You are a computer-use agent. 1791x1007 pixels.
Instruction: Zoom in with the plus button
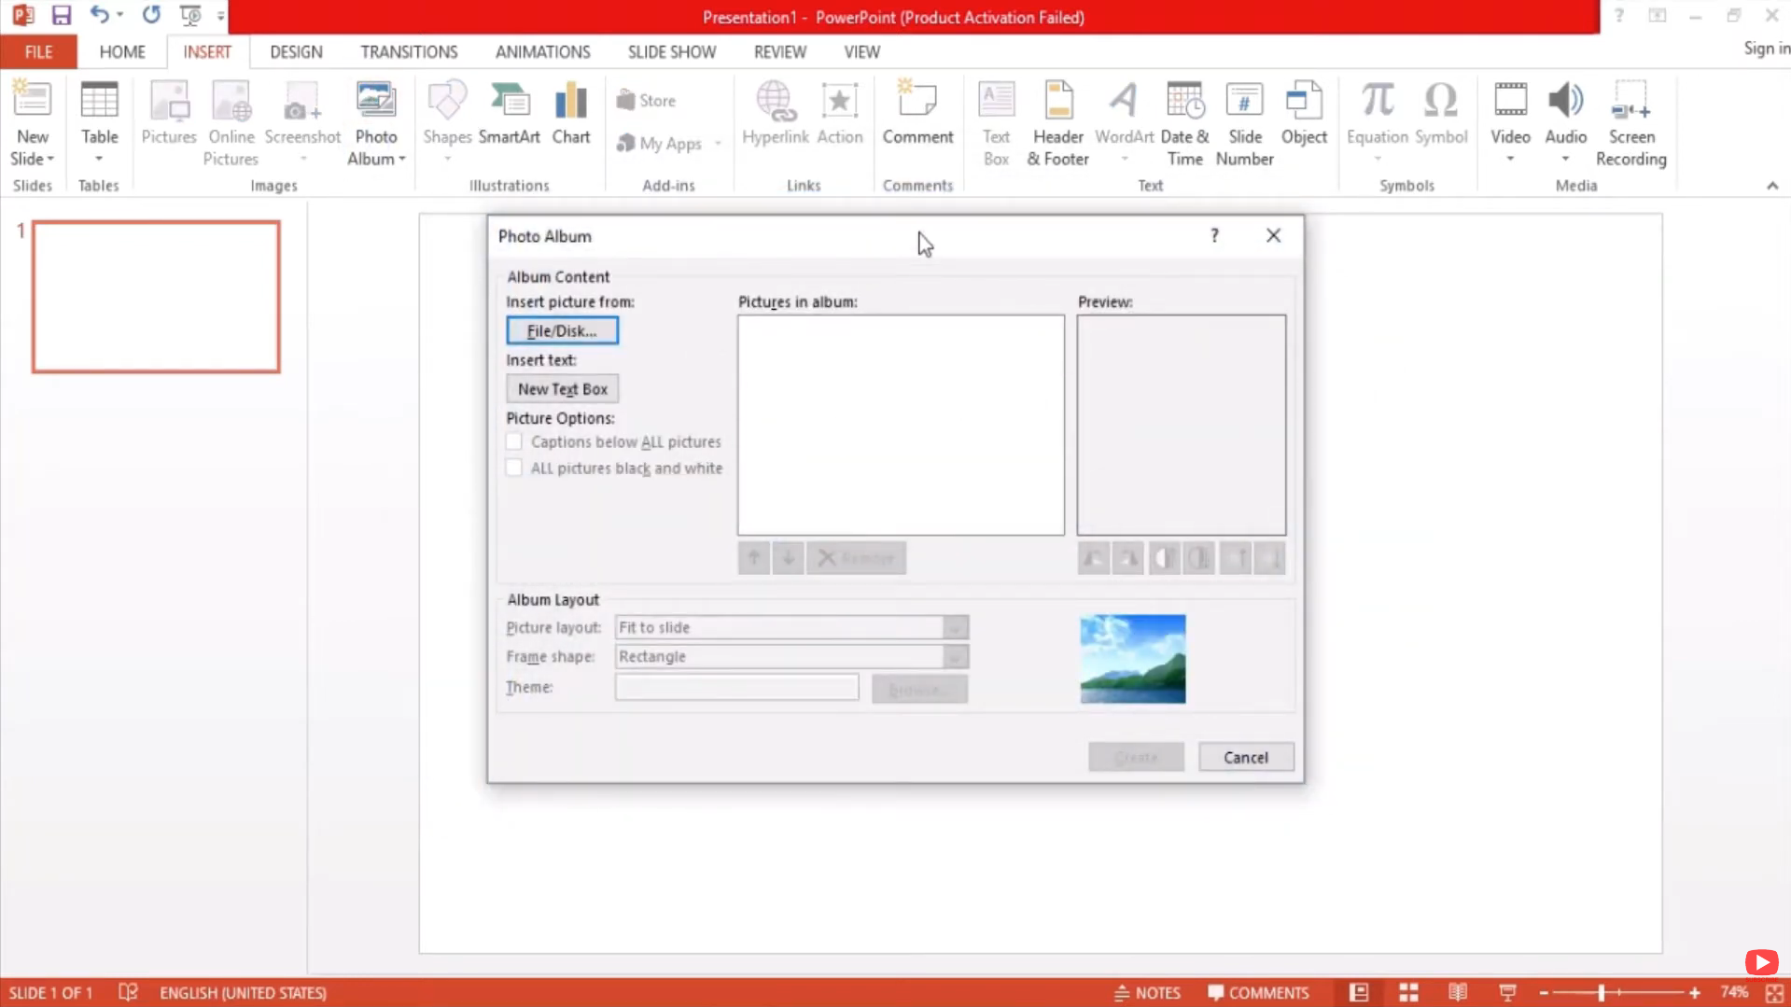(1695, 993)
